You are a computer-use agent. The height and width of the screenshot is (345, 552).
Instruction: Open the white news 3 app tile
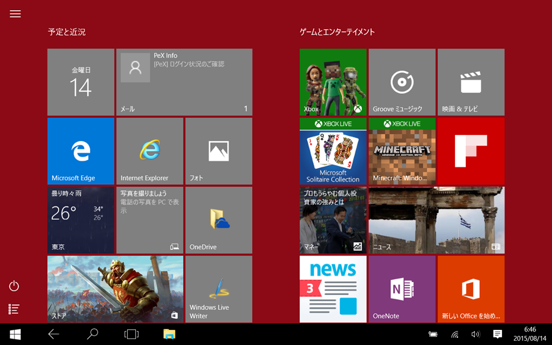click(333, 289)
